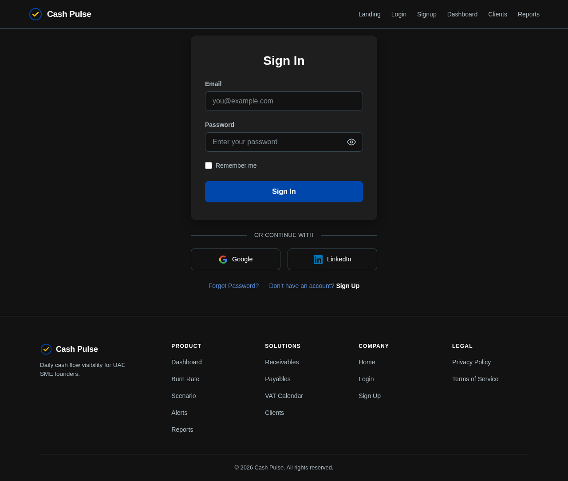Click the Sign In heading
The width and height of the screenshot is (568, 481).
(284, 61)
